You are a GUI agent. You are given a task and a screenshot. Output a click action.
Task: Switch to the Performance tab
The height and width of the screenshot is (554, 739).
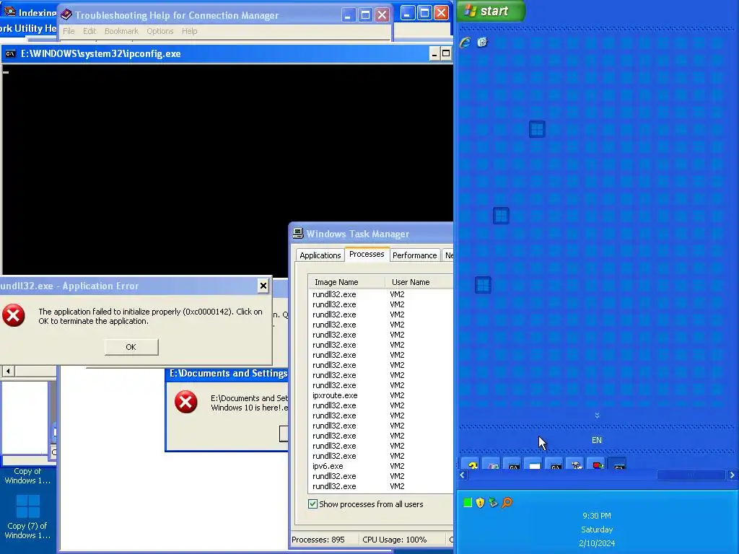click(415, 255)
